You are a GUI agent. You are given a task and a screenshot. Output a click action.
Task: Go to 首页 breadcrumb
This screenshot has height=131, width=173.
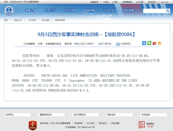tap(6, 20)
